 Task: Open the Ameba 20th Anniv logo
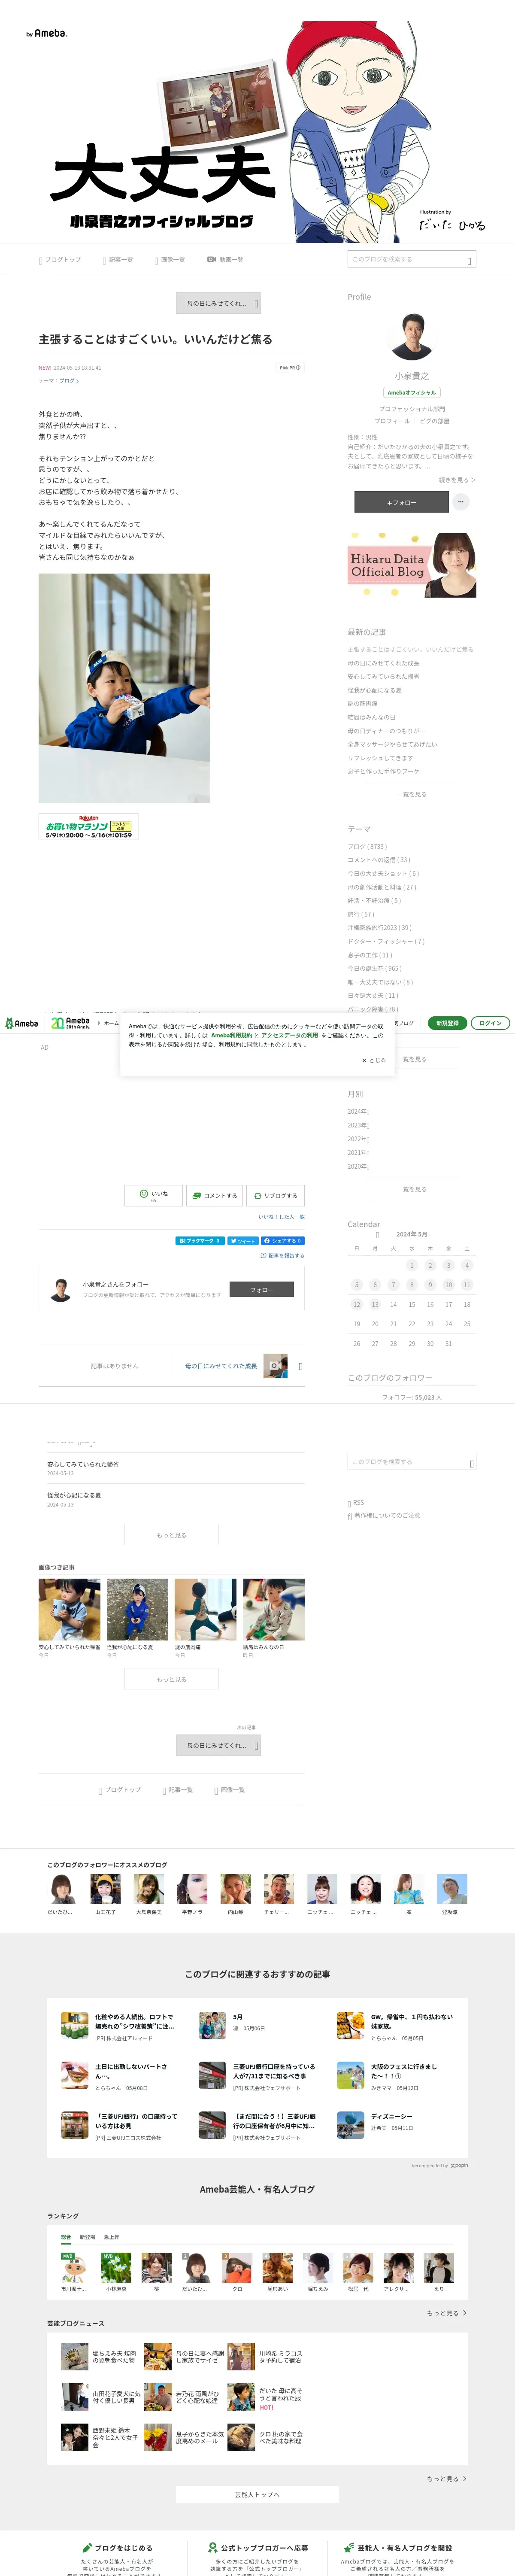click(x=71, y=1023)
